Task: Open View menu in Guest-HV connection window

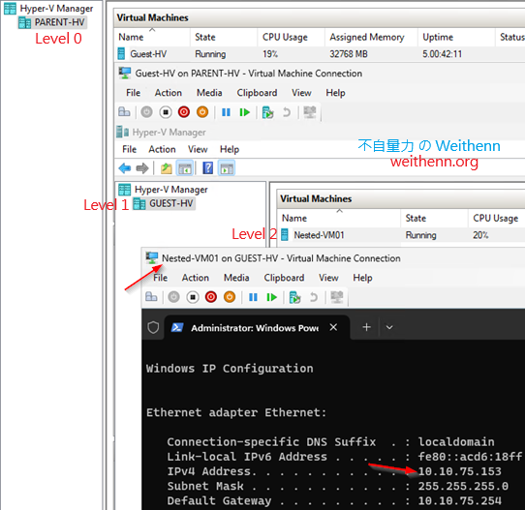Action: 301,93
